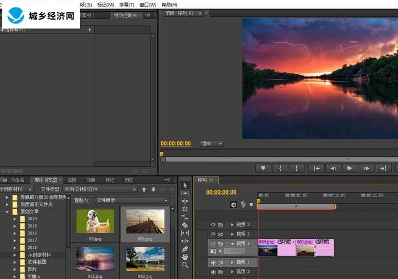Select the Rate Stretch tool
Image resolution: width=398 pixels, height=279 pixels.
(x=185, y=217)
